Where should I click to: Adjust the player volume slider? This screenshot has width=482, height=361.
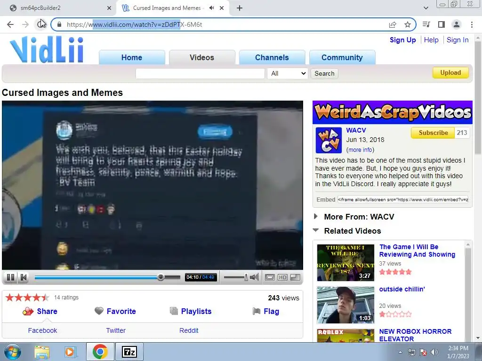236,277
